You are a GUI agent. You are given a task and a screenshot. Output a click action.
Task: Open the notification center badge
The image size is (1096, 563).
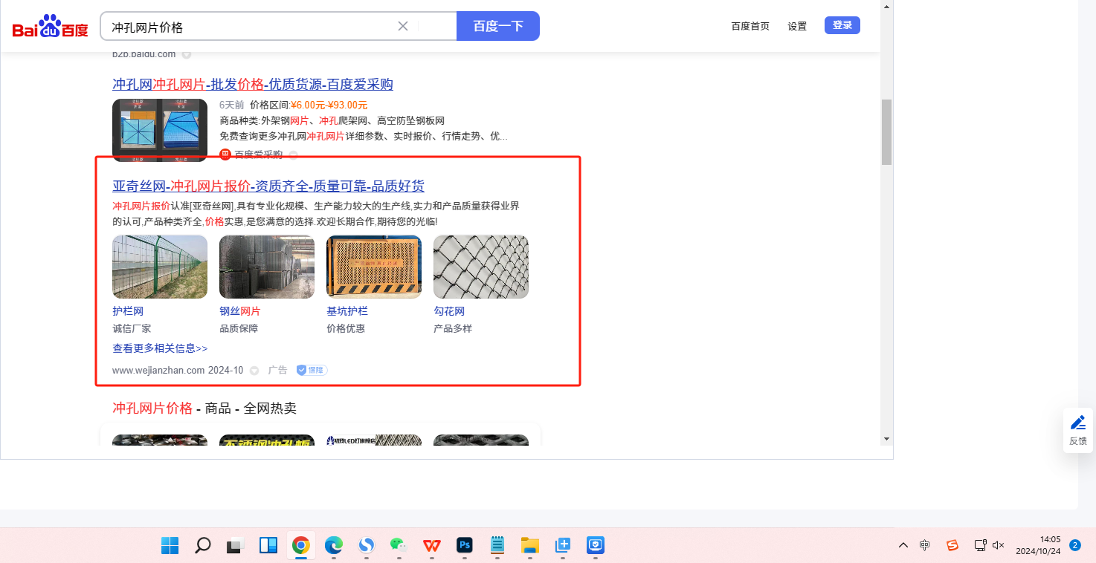tap(1075, 545)
